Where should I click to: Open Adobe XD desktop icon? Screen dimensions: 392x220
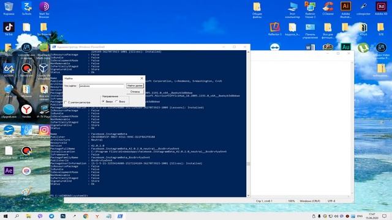tap(381, 9)
